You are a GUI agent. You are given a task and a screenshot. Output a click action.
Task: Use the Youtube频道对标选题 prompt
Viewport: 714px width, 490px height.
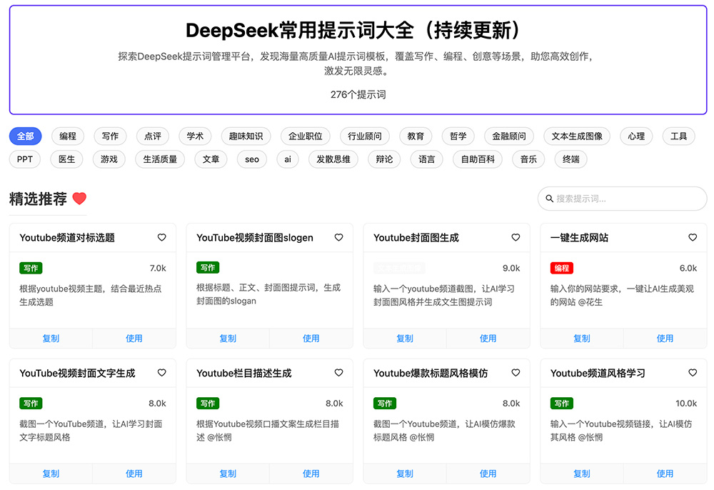point(134,339)
